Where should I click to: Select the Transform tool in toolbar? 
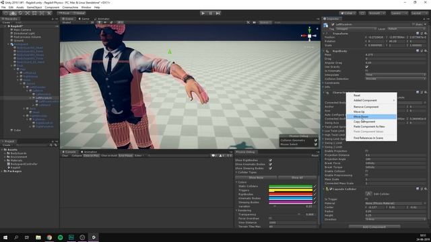click(x=42, y=13)
